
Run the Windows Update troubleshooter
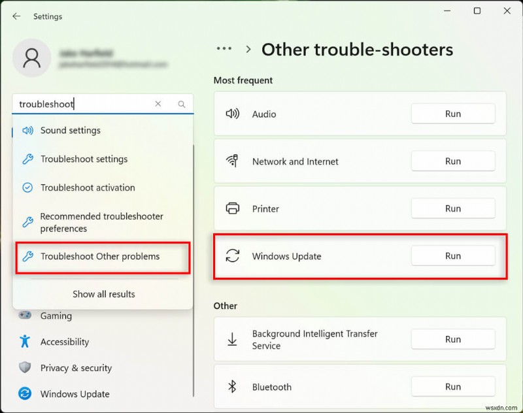click(453, 256)
